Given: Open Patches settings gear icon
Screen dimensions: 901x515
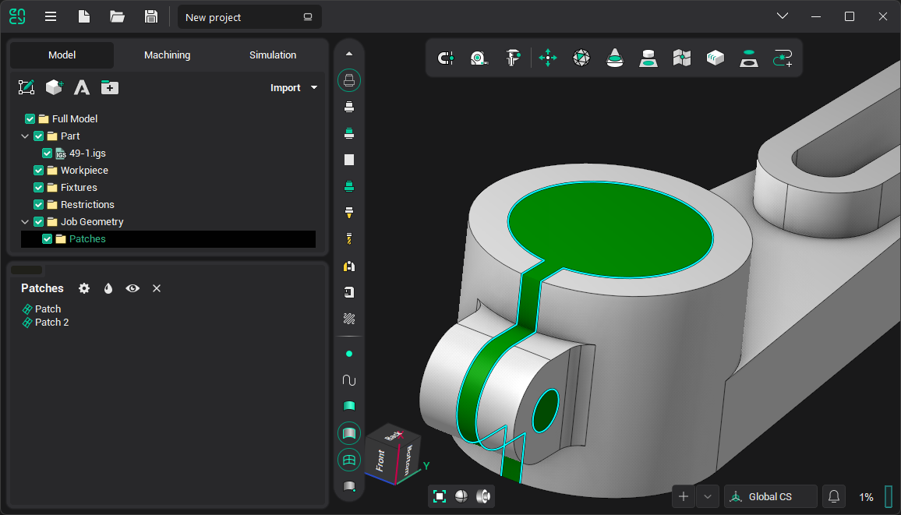Looking at the screenshot, I should pyautogui.click(x=84, y=288).
